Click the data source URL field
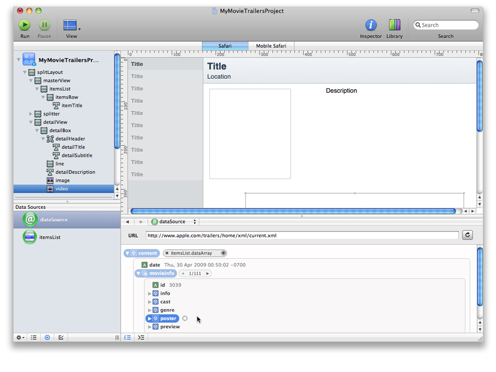The width and height of the screenshot is (496, 372). click(x=302, y=235)
